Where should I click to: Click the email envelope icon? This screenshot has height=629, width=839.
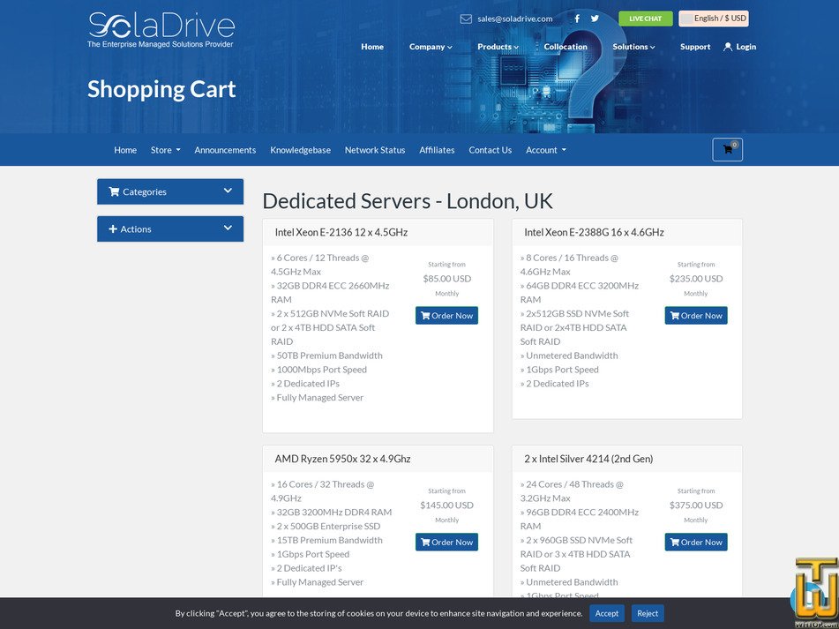tap(466, 19)
